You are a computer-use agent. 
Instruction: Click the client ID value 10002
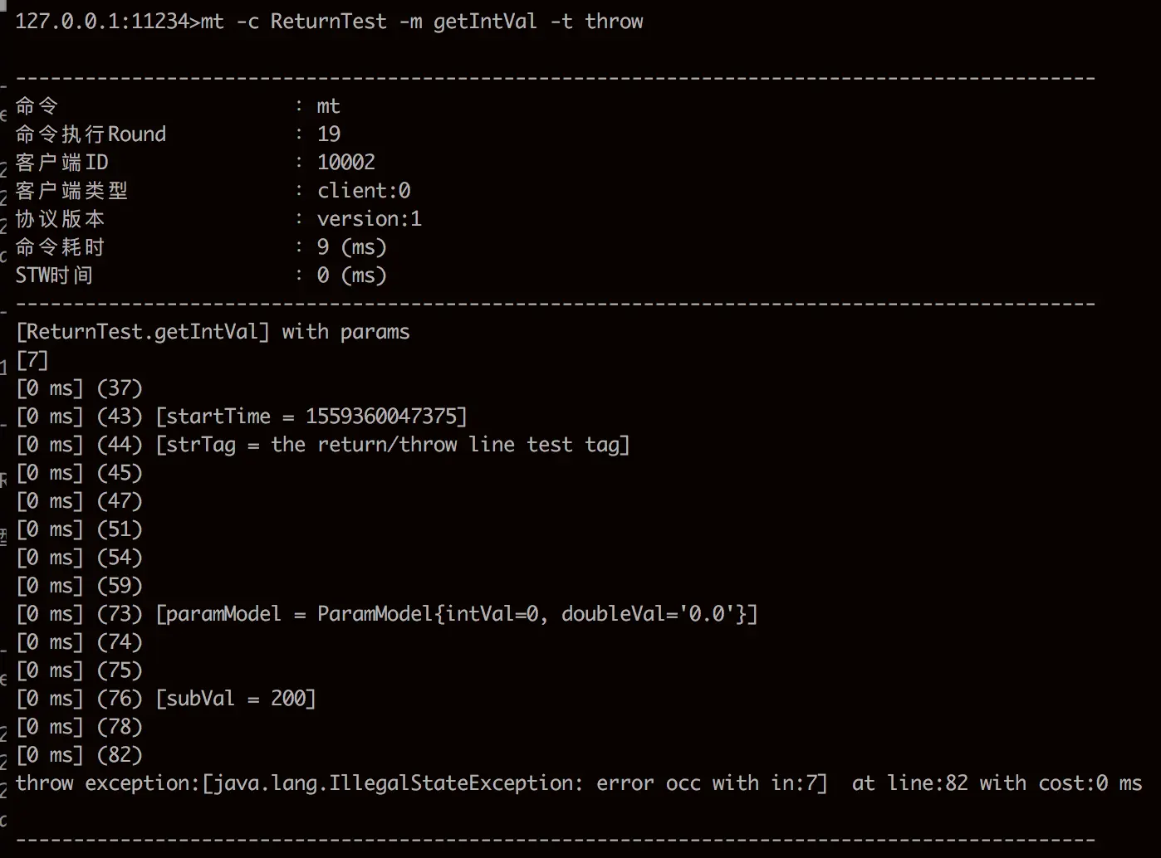pos(346,163)
